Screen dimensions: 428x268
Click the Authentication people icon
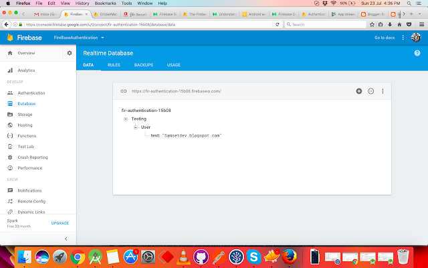tap(10, 93)
